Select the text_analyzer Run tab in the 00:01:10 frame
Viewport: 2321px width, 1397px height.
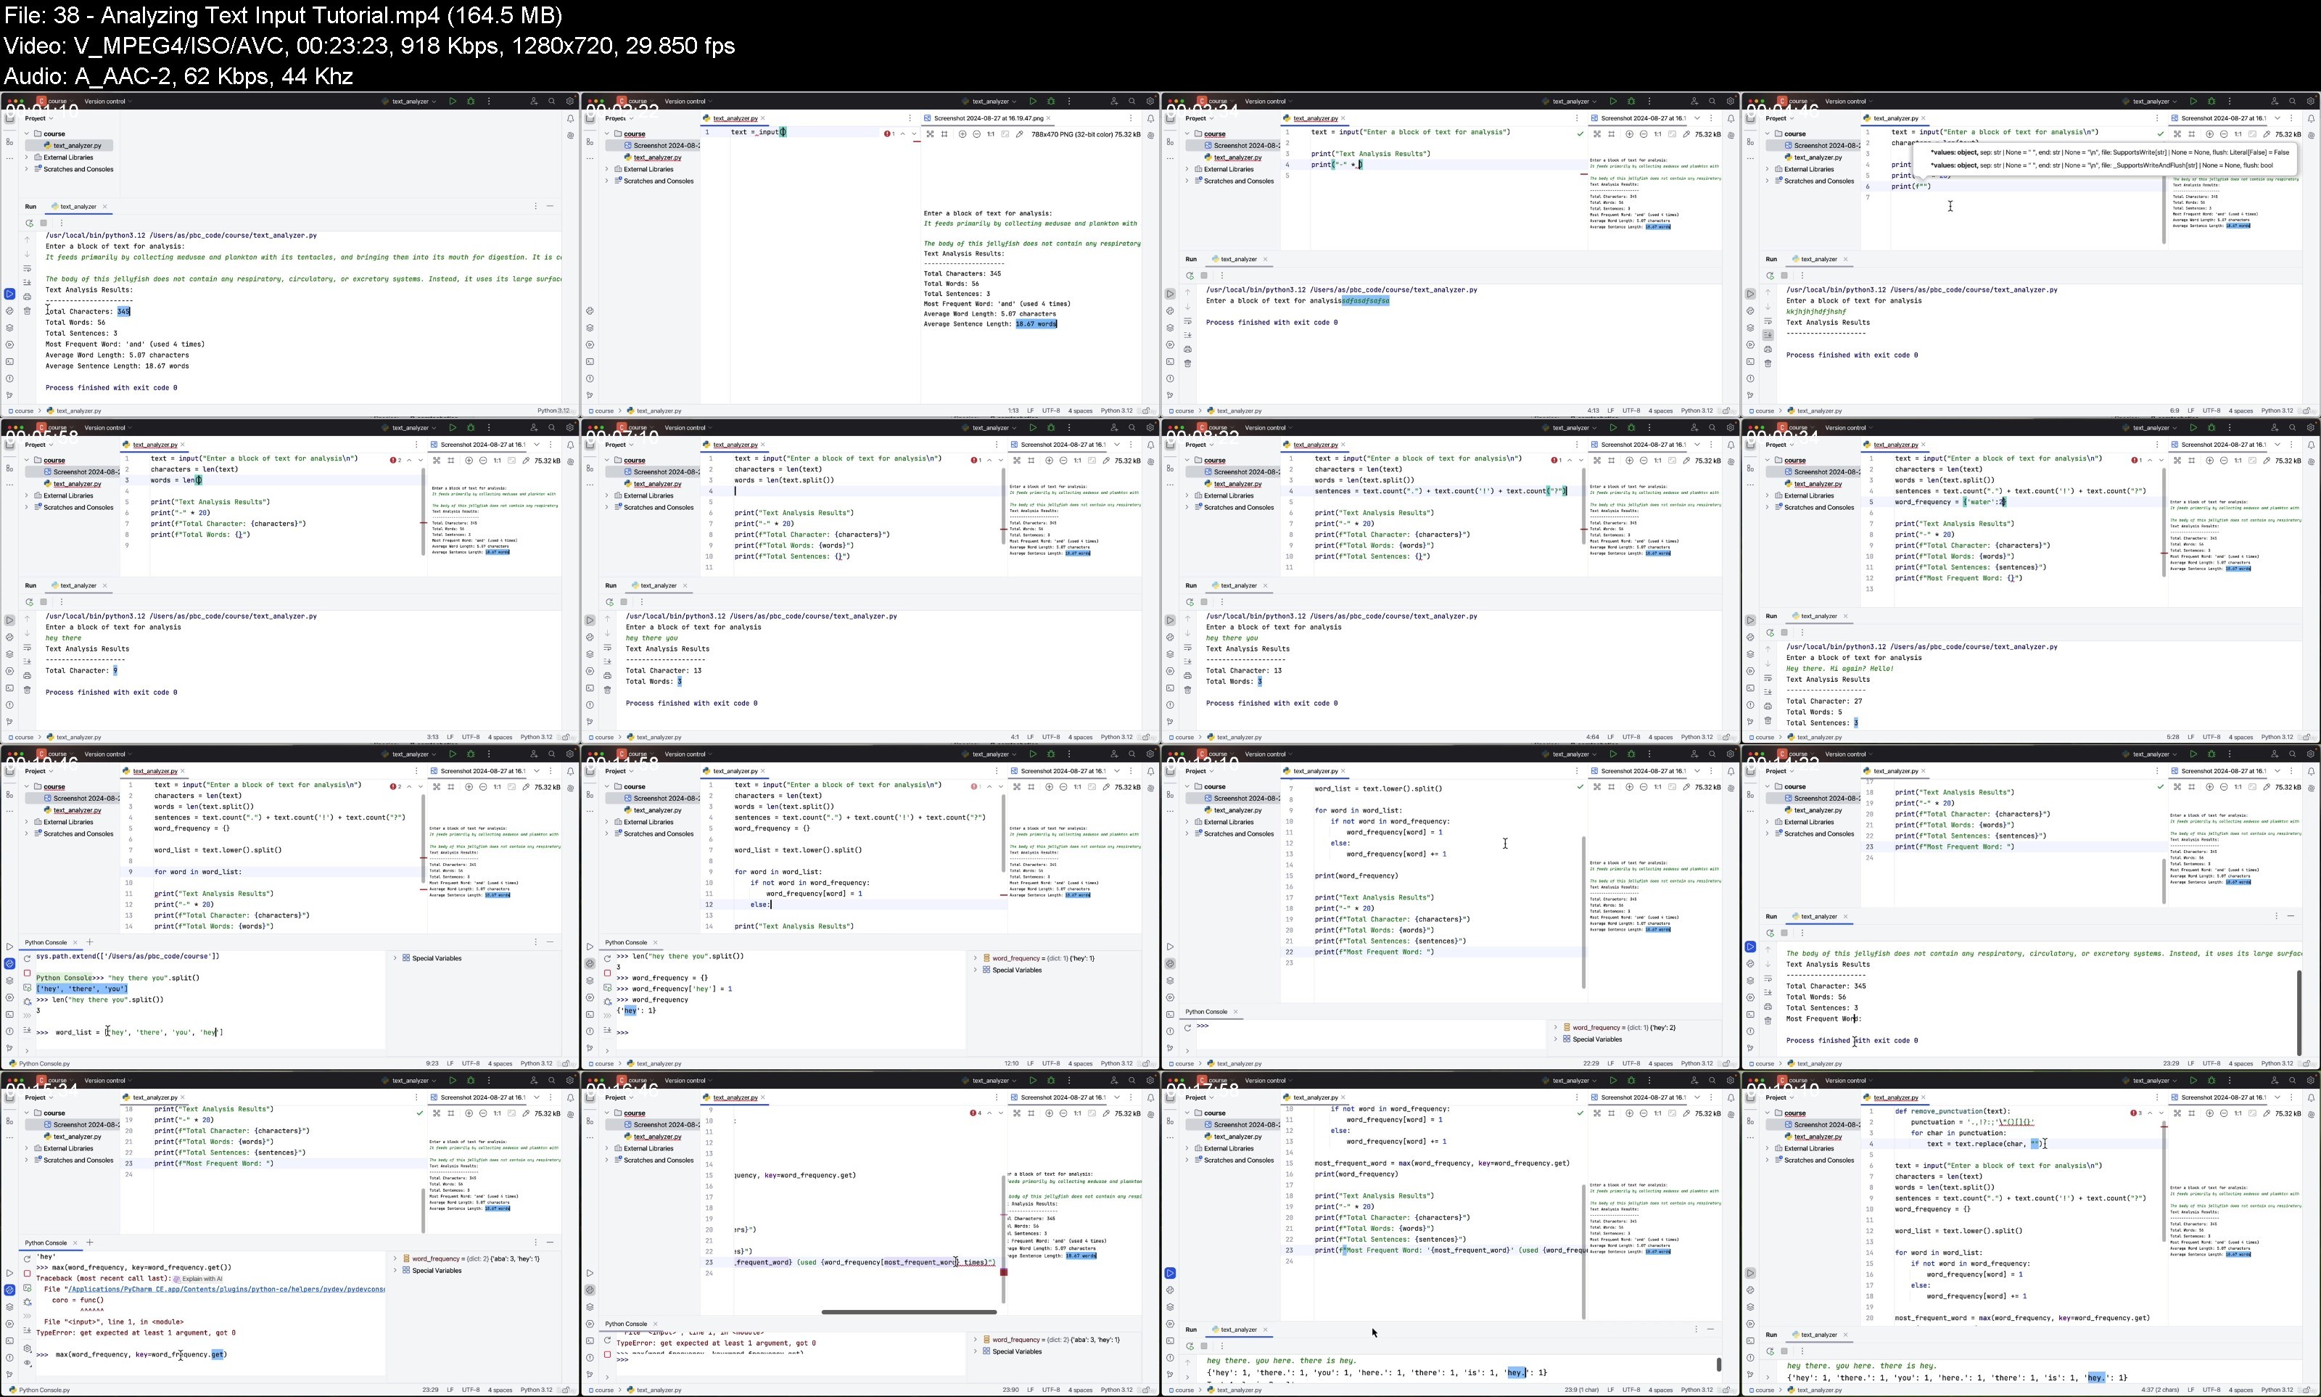point(79,206)
